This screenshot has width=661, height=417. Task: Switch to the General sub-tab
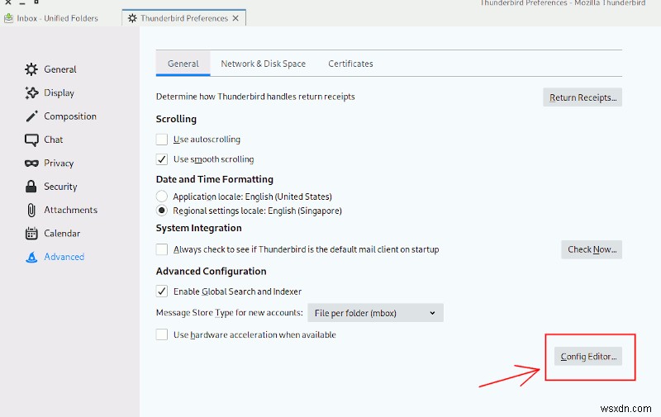[183, 64]
